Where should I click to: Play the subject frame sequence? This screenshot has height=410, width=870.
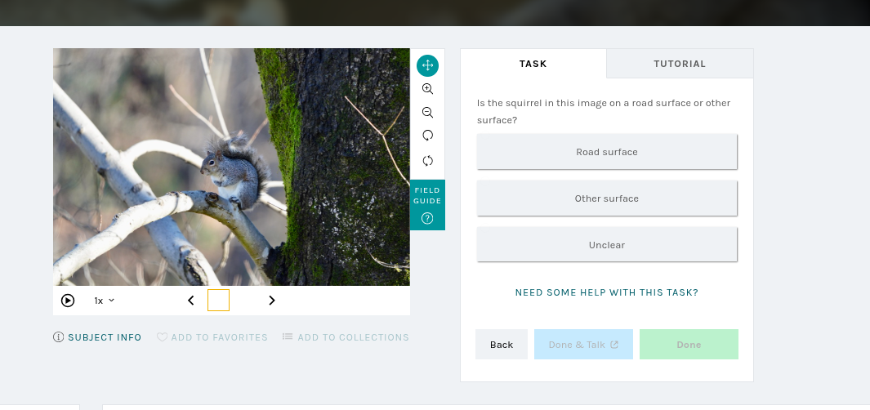(x=68, y=301)
